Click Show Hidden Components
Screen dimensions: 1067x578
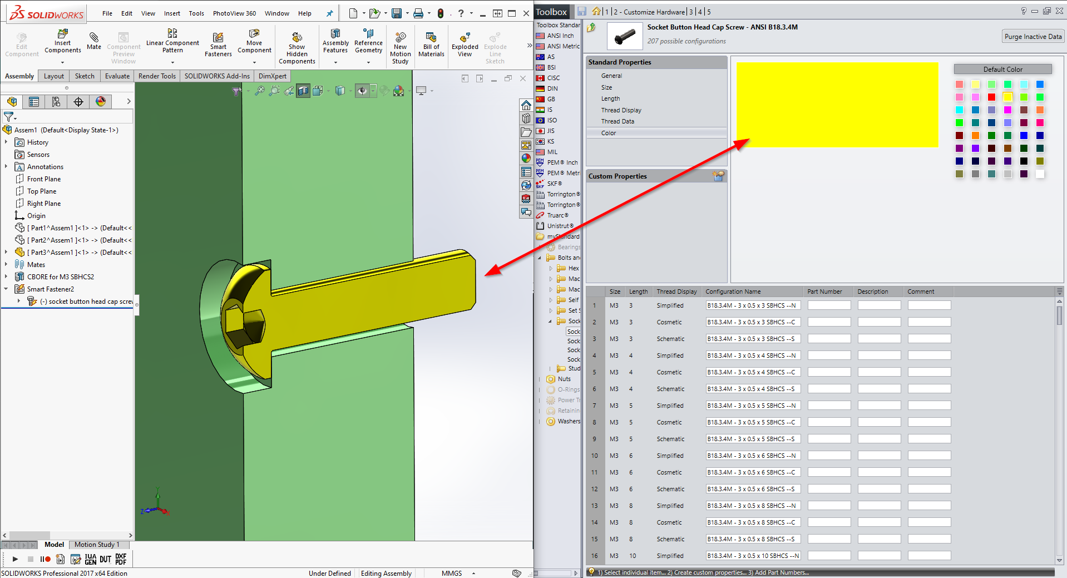click(297, 48)
